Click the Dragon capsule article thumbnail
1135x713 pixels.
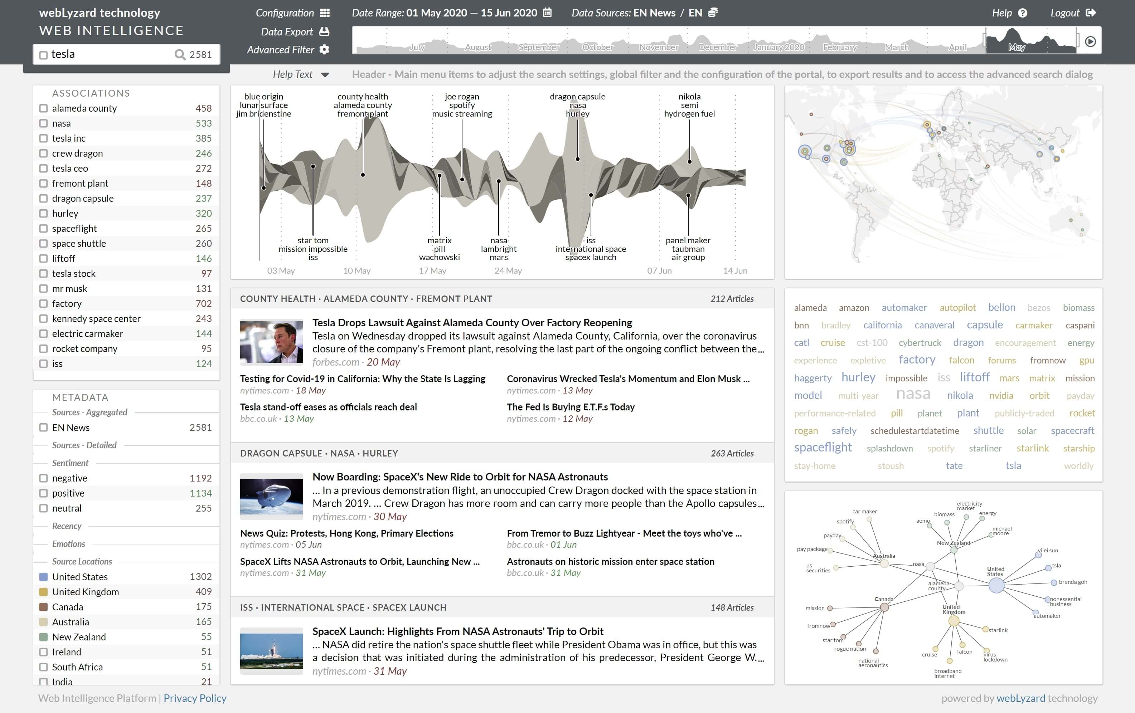[272, 496]
